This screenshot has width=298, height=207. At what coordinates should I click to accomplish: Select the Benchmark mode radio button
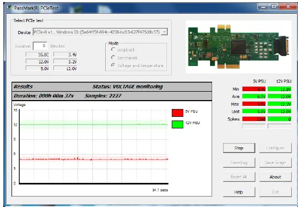[113, 58]
